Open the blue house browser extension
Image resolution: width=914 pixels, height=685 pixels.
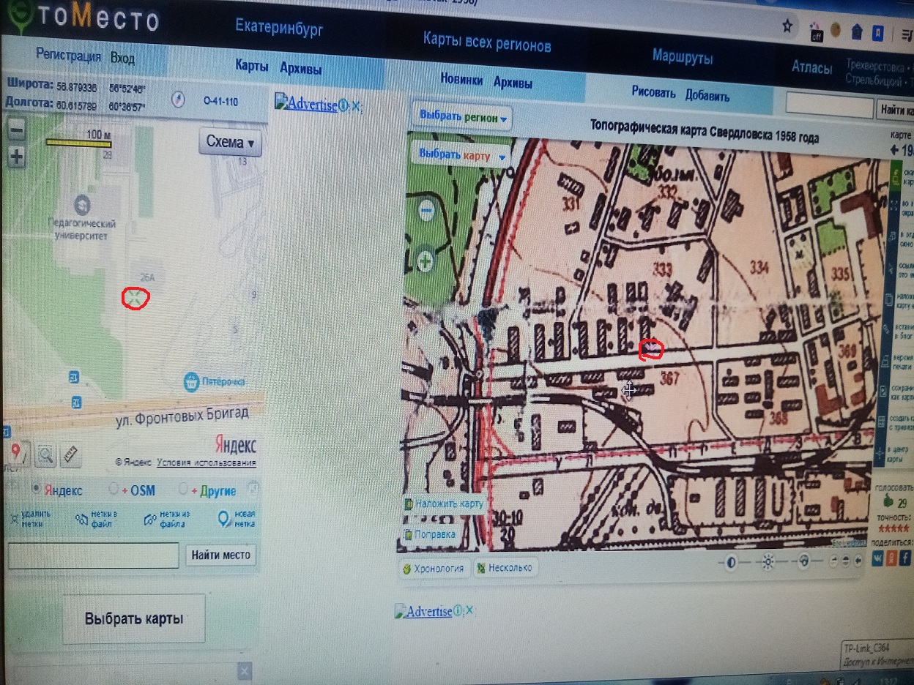click(856, 31)
